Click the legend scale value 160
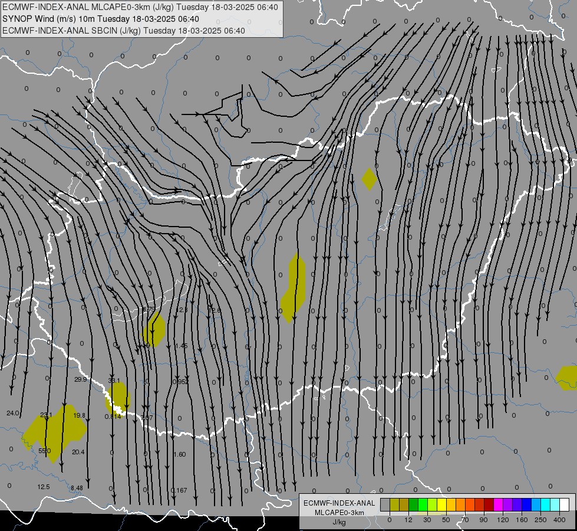This screenshot has height=531, width=577. point(522,520)
